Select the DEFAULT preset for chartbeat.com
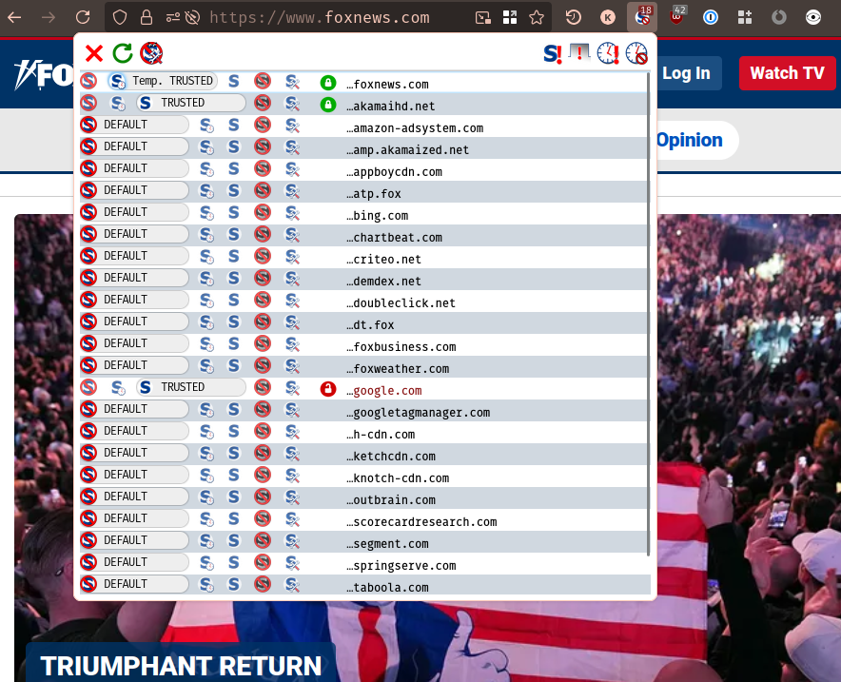The image size is (841, 682). pos(133,237)
